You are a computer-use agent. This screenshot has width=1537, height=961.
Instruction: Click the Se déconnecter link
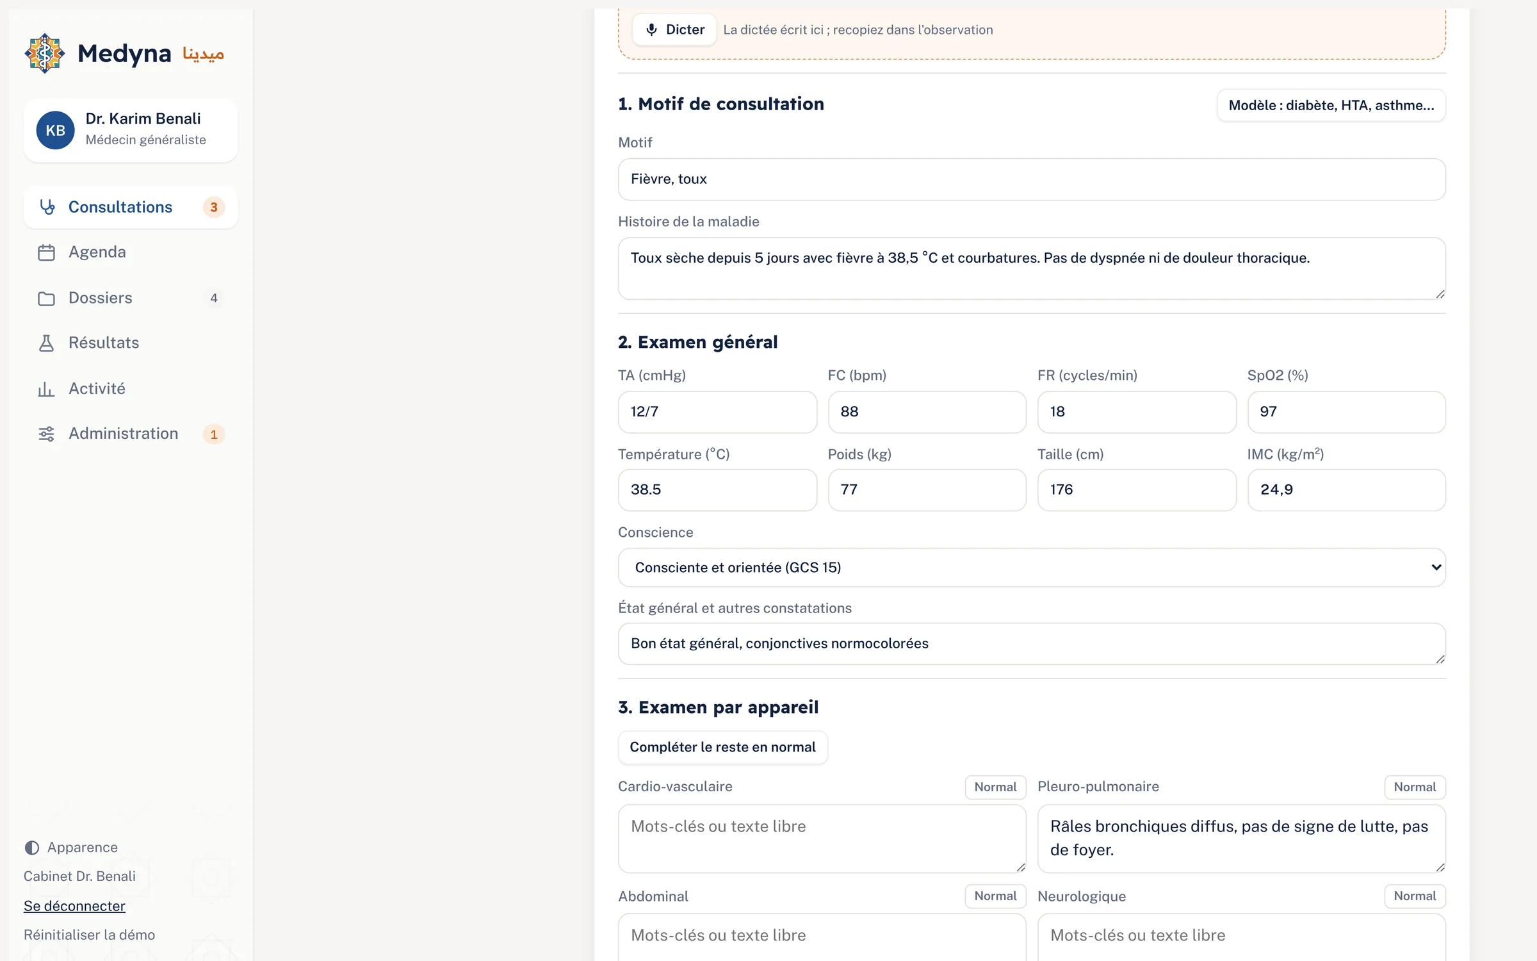pos(74,906)
